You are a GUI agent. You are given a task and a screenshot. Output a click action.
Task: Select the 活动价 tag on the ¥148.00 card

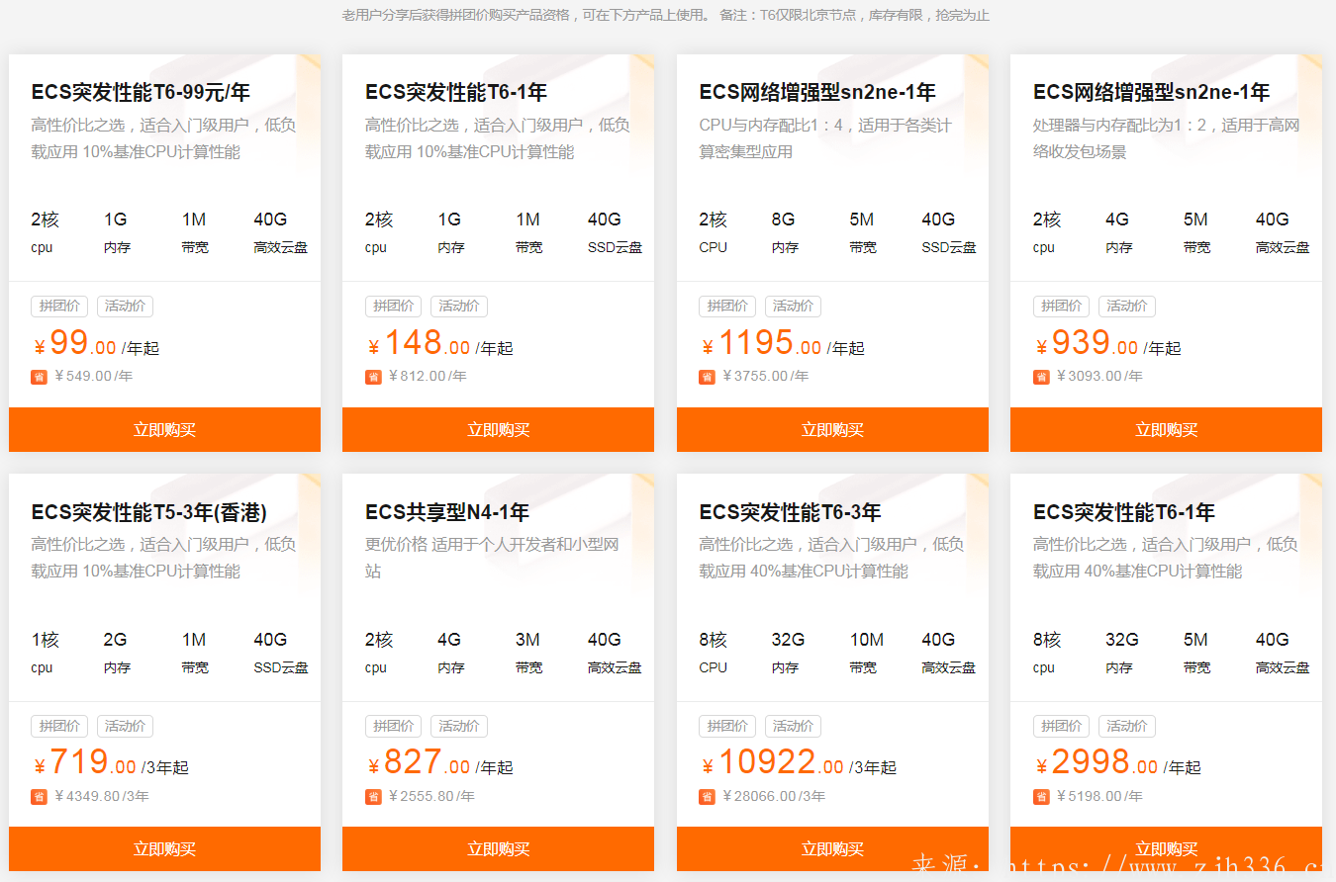coord(459,307)
